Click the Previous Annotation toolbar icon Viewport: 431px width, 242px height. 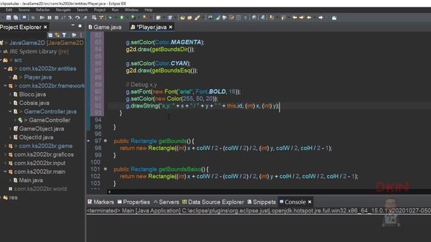[x=283, y=17]
